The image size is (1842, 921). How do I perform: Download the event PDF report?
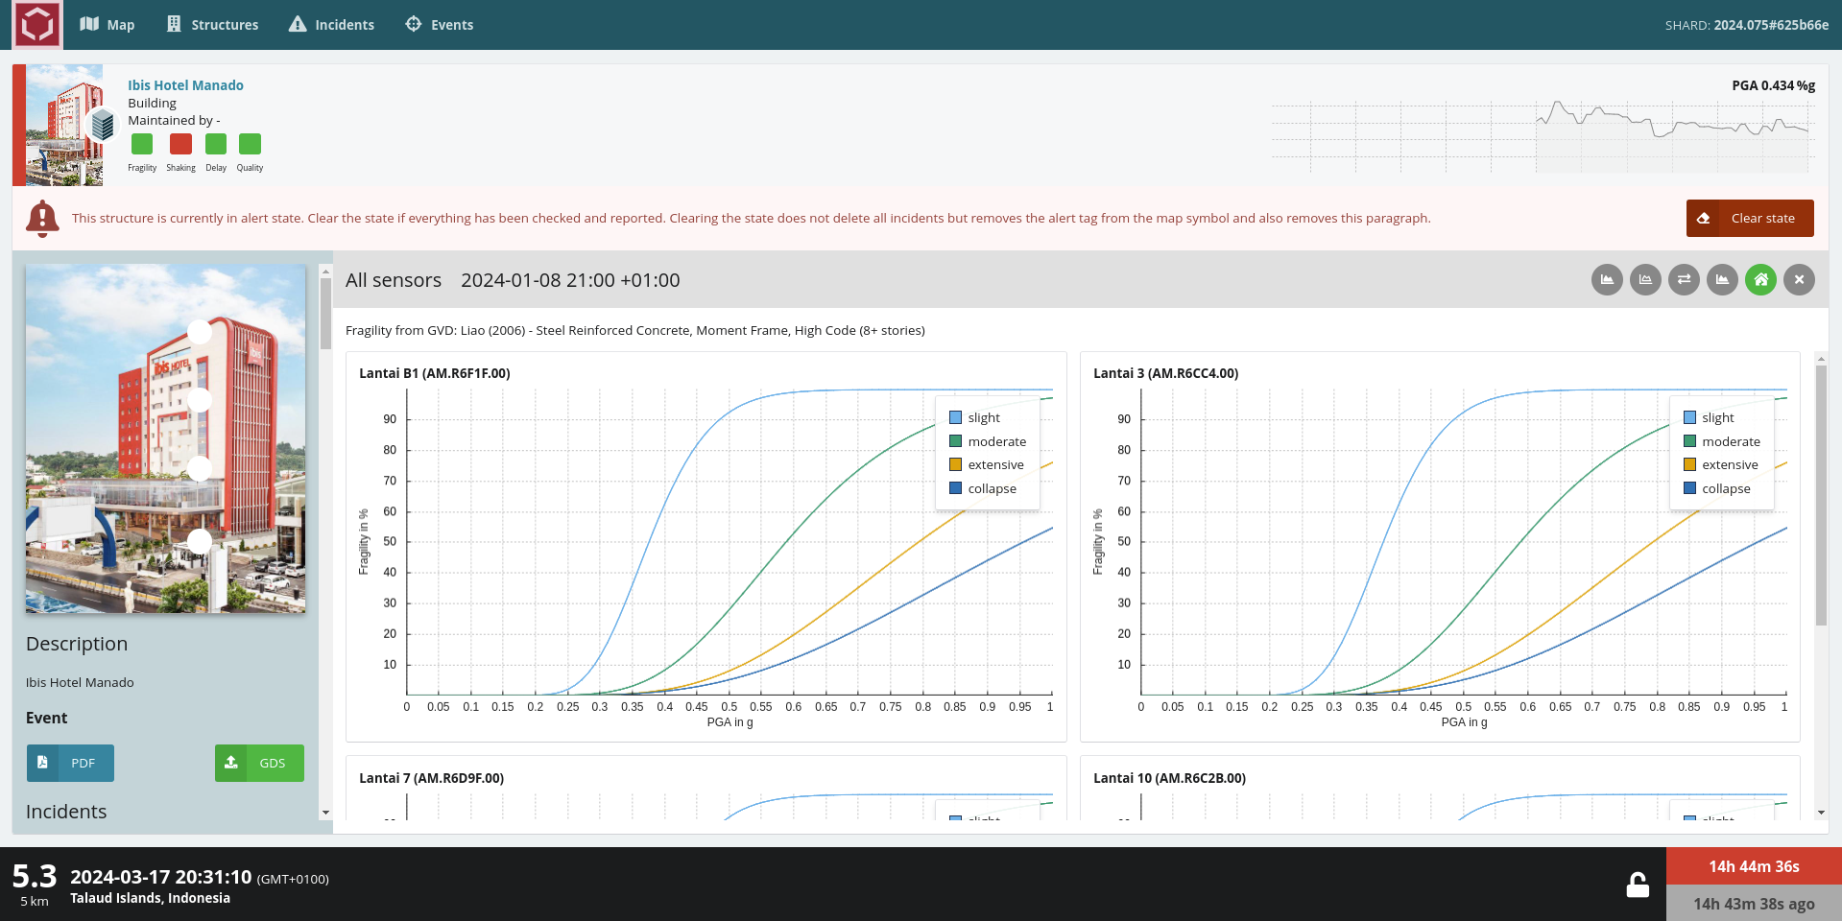(x=70, y=764)
